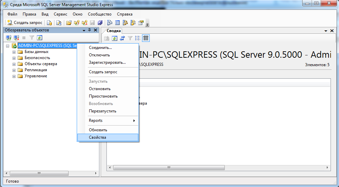Click the toolbar icon with the question mark
339x187 pixels.
point(76,23)
